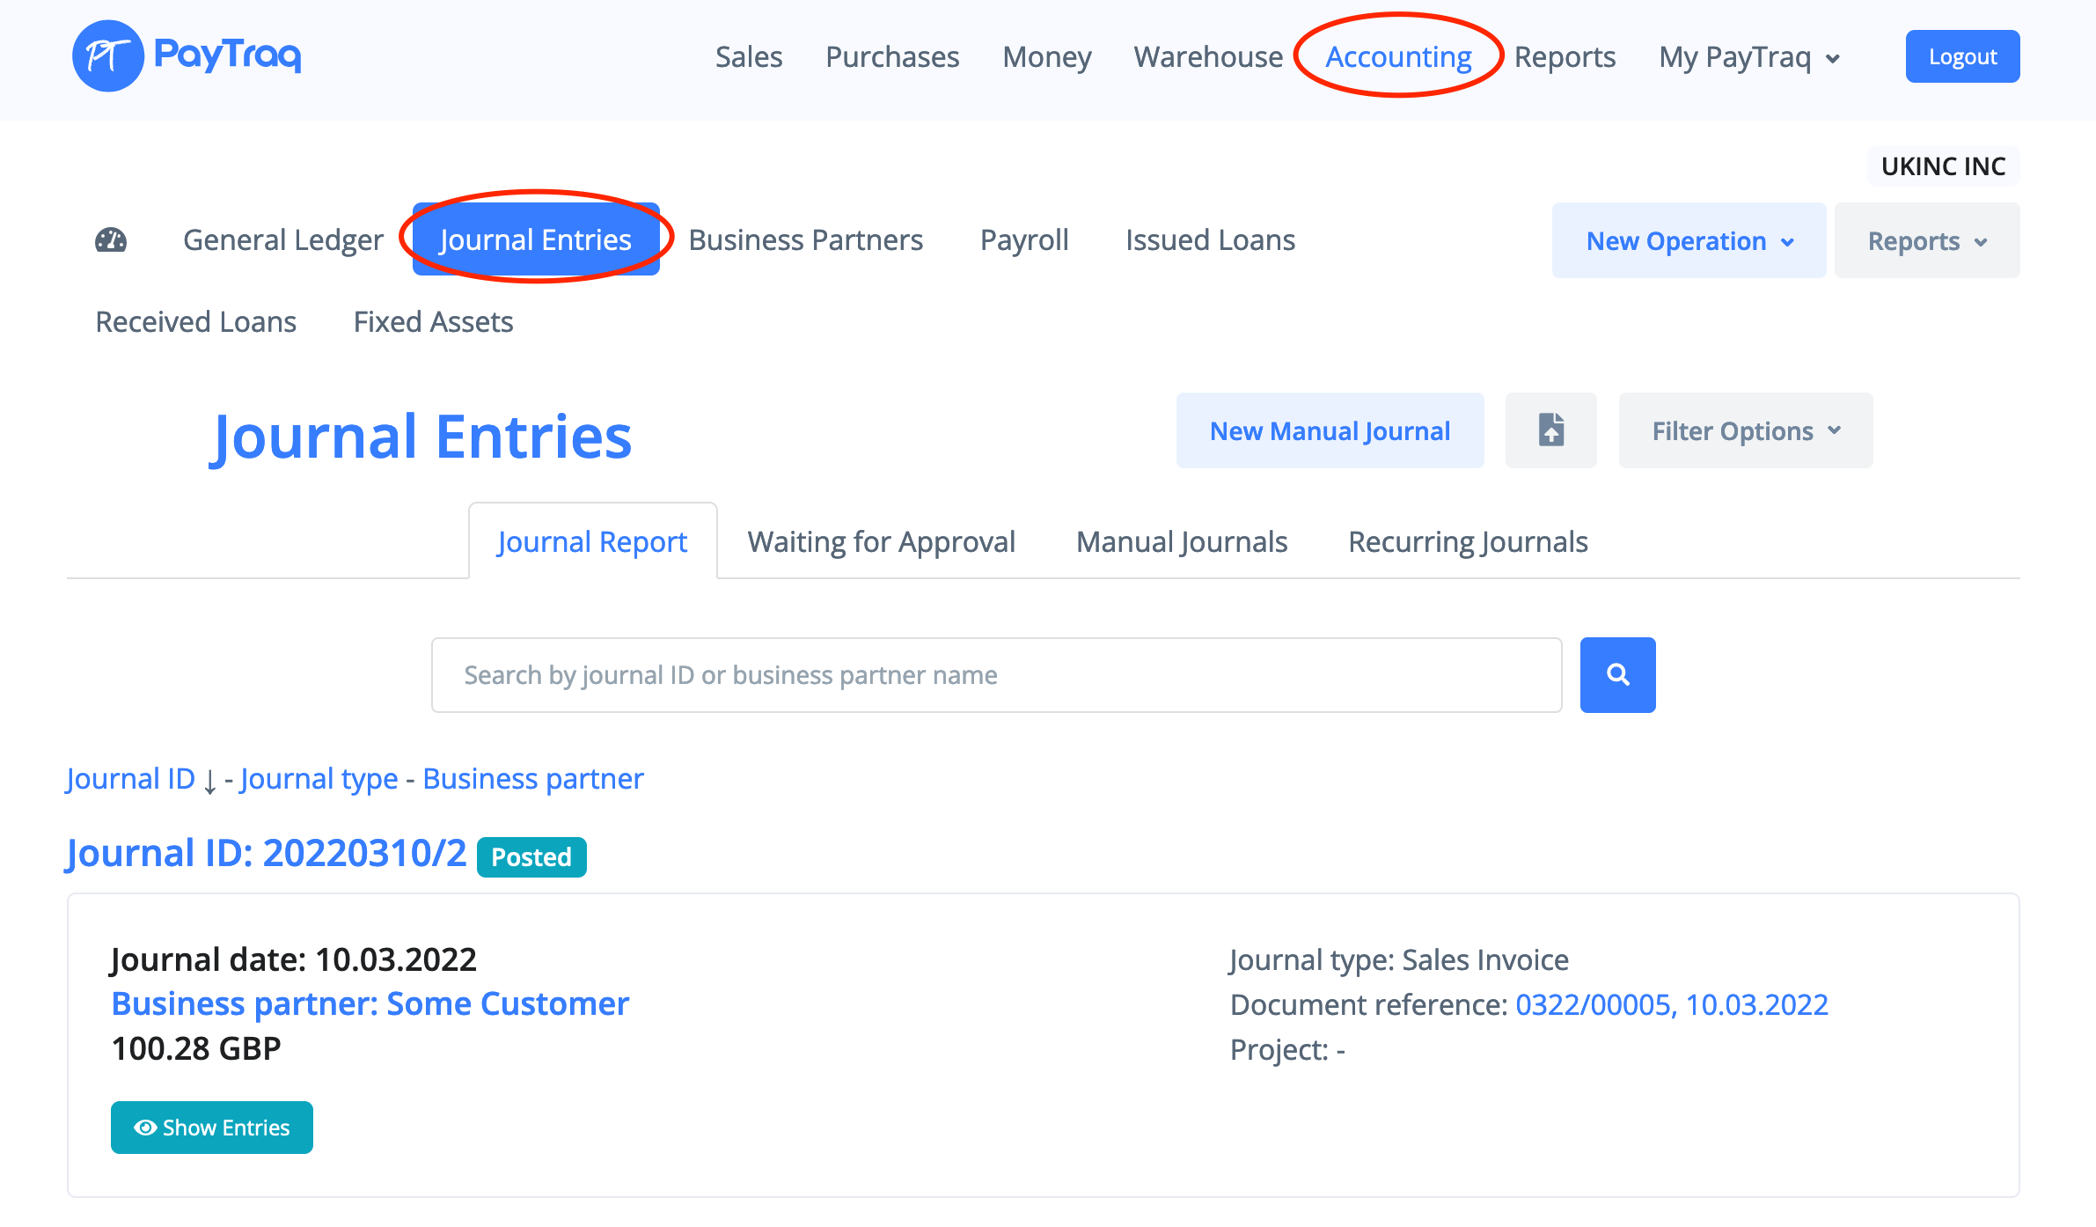Open the New Operation dropdown
The image size is (2096, 1227).
1688,241
